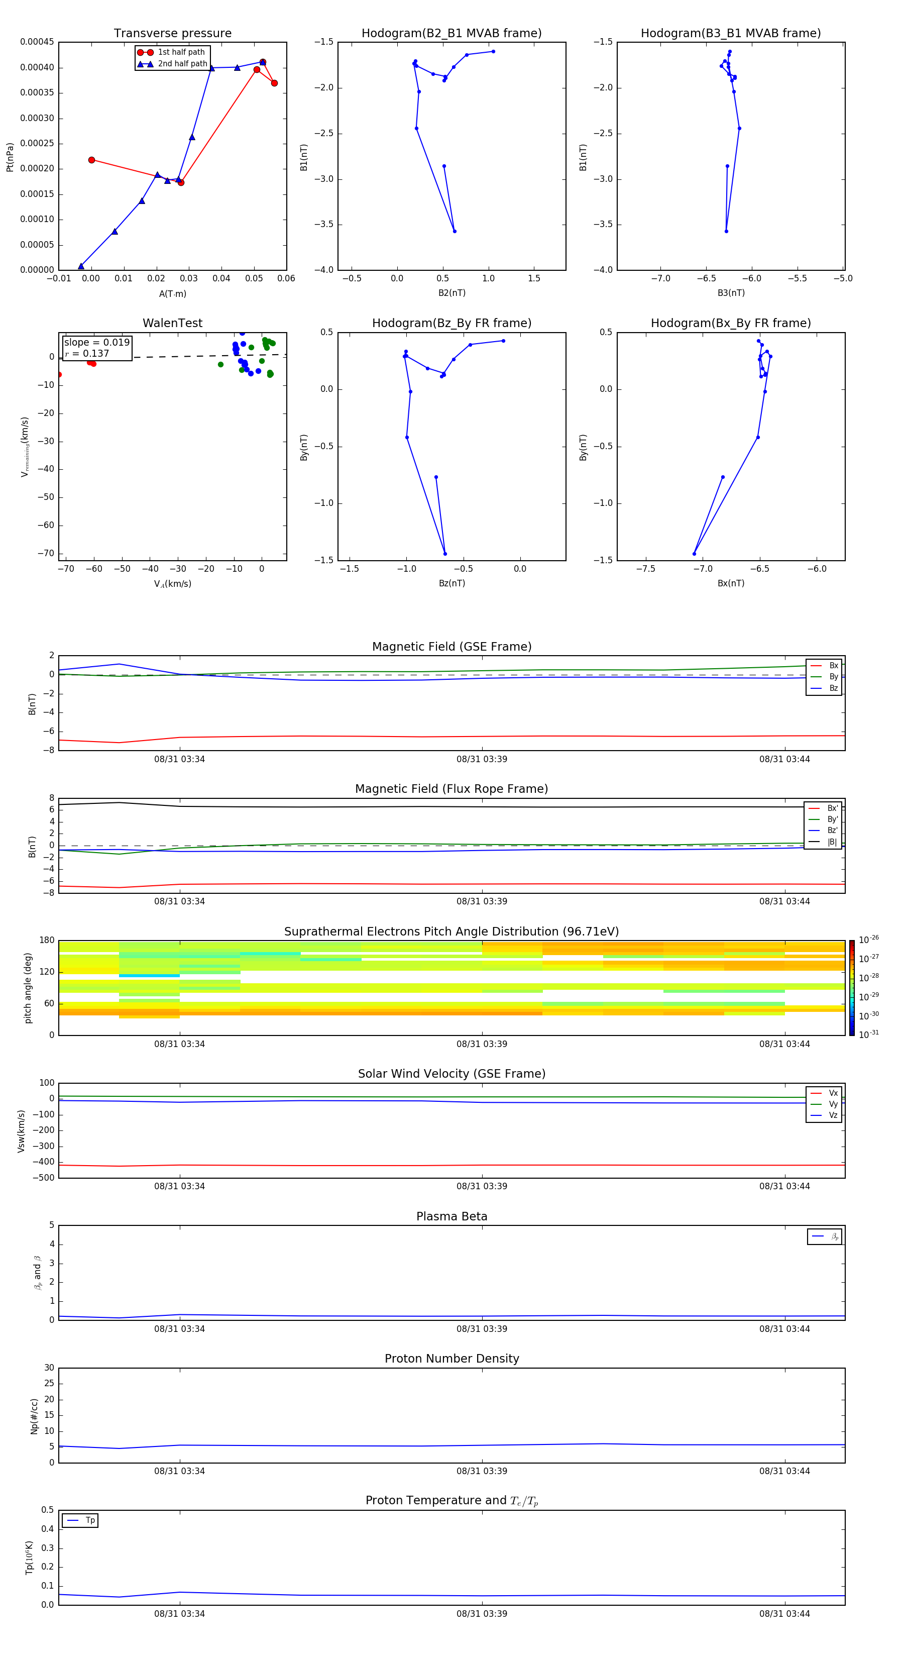Click the 'Proton Number Density' title
Viewport: 904px width, 1658px height.
[x=451, y=1359]
